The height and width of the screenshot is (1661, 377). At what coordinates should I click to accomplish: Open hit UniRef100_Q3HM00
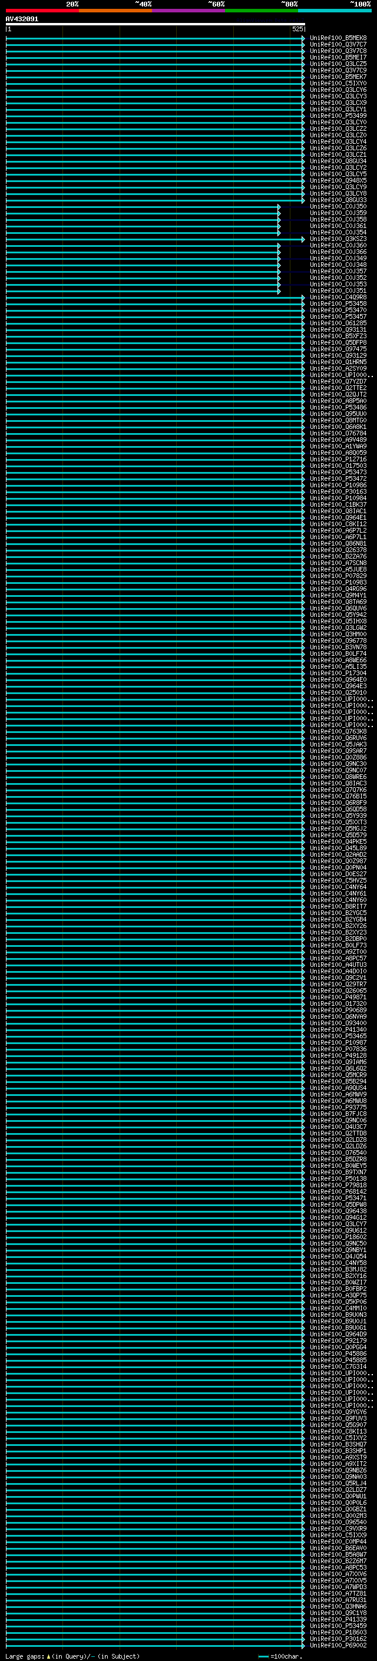click(338, 635)
